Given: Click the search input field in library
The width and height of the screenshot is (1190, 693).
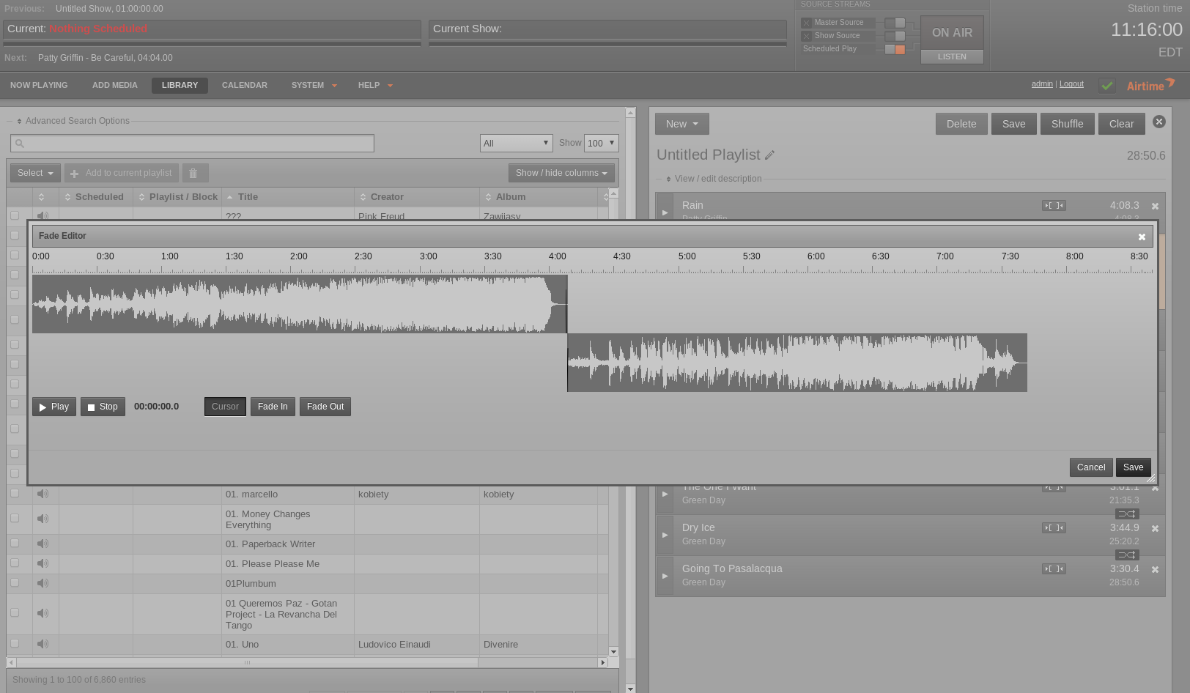Looking at the screenshot, I should point(192,143).
